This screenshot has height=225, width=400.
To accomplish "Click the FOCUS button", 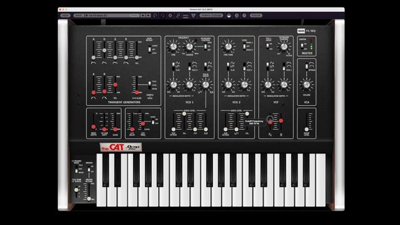I will click(256, 16).
